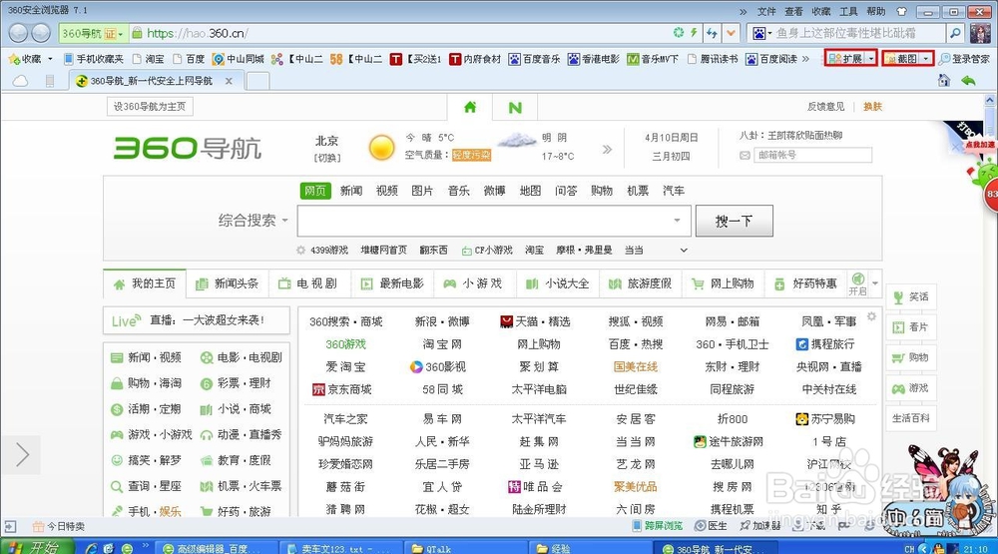The image size is (998, 554).
Task: Click the search magnifier icon
Action: point(955,33)
